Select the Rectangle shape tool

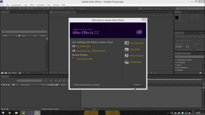[28, 8]
